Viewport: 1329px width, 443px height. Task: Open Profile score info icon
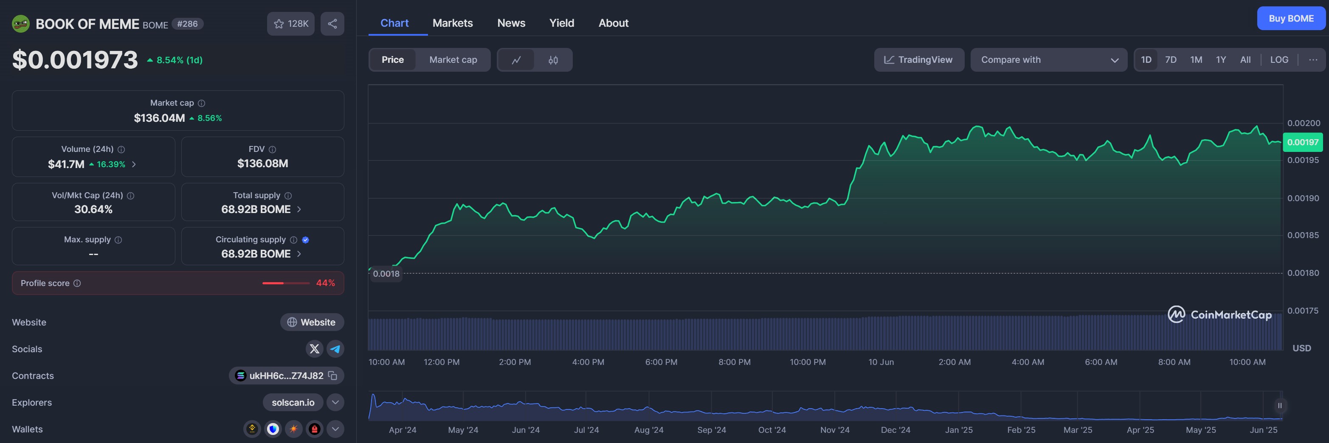(x=77, y=283)
